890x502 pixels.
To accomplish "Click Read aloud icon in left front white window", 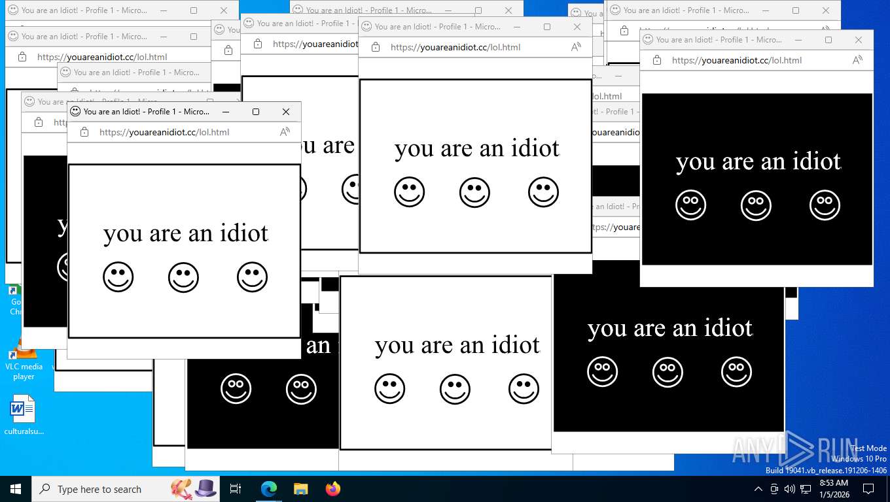I will [x=285, y=132].
